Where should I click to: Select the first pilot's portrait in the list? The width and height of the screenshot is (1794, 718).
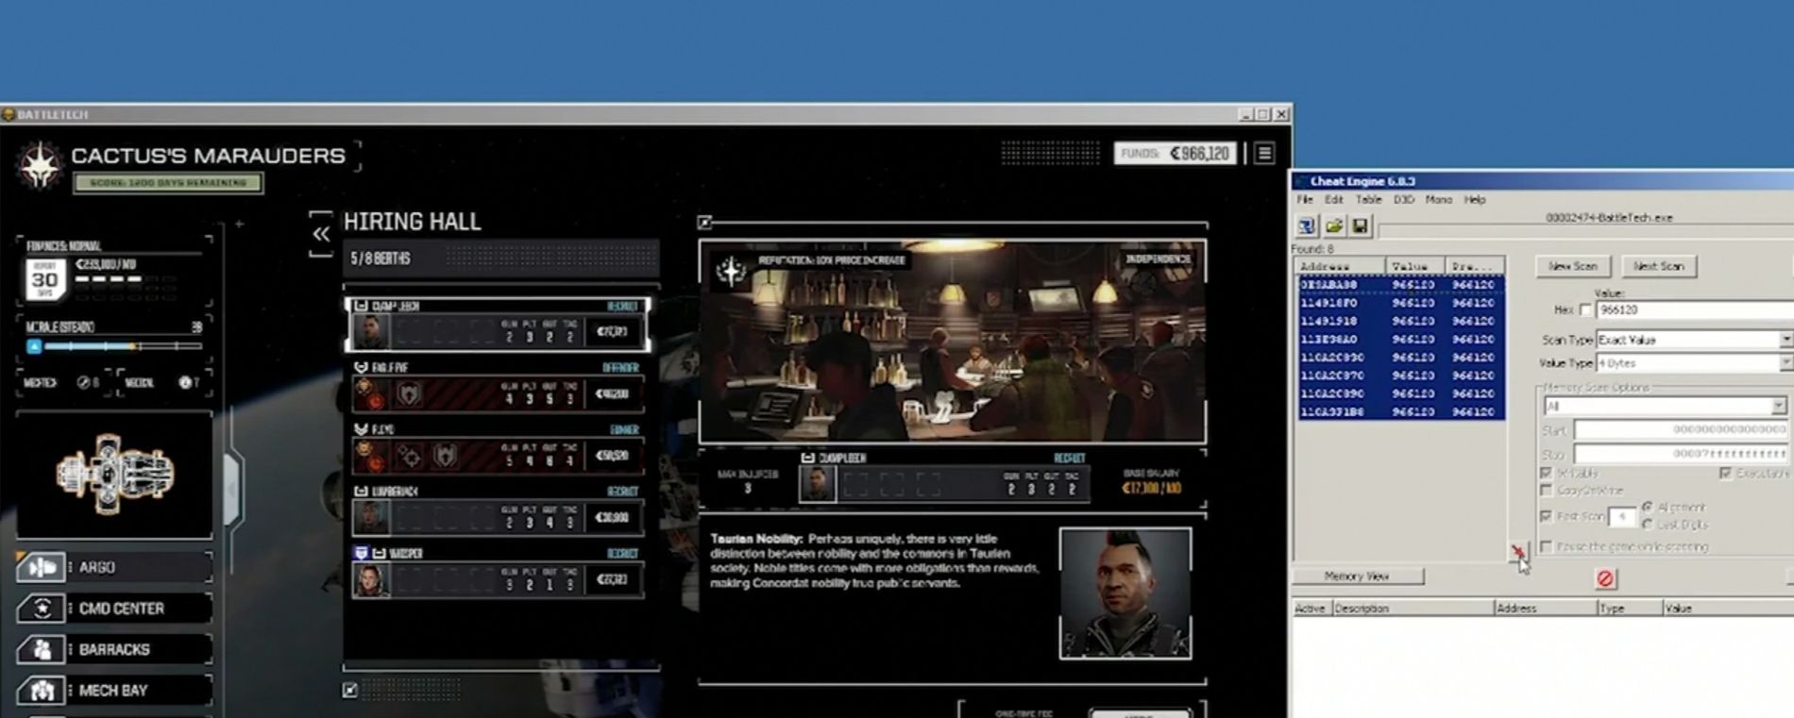click(x=370, y=331)
